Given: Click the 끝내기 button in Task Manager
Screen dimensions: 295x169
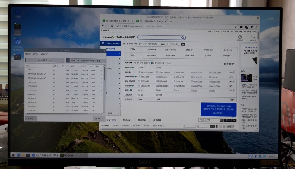Looking at the screenshot, I should click(x=99, y=119).
